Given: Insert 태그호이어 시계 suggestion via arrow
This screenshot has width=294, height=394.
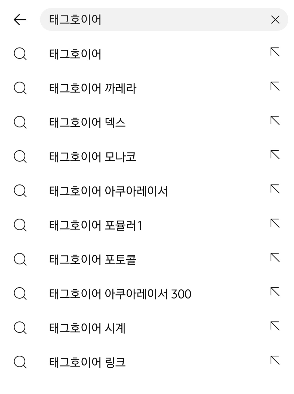Looking at the screenshot, I should 275,326.
